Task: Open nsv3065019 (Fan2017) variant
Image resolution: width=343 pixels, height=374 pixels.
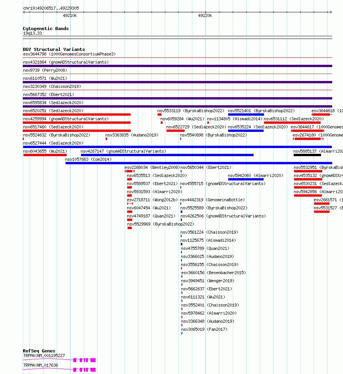Action: 205,330
